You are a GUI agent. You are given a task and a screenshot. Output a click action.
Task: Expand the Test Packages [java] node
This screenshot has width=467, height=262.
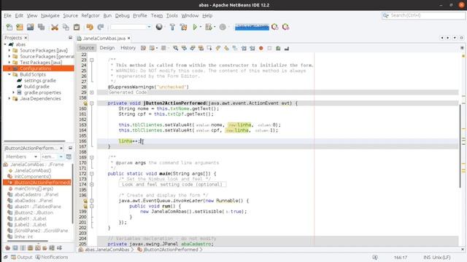(x=9, y=63)
